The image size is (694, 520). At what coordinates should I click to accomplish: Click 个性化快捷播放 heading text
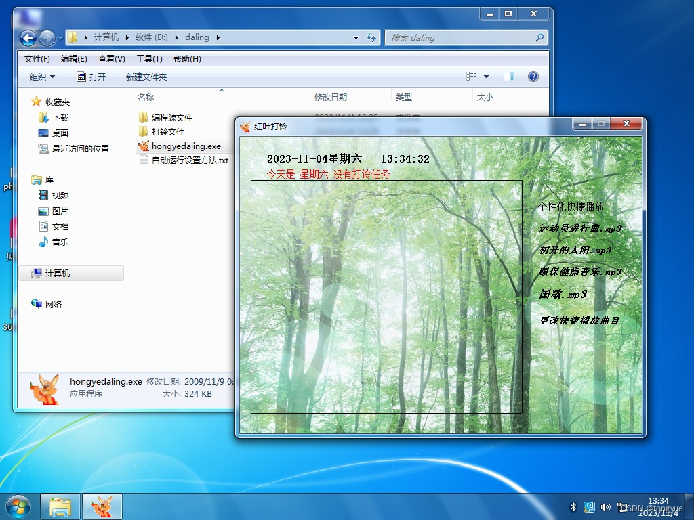pyautogui.click(x=571, y=207)
